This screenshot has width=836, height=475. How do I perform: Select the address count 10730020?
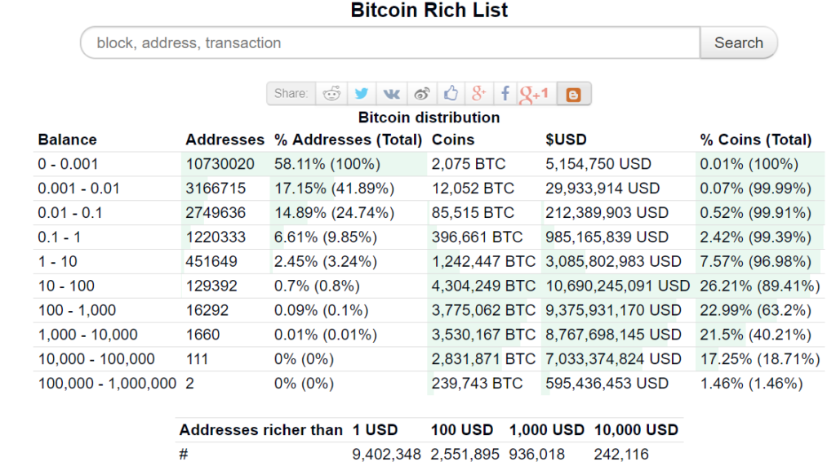(x=220, y=164)
